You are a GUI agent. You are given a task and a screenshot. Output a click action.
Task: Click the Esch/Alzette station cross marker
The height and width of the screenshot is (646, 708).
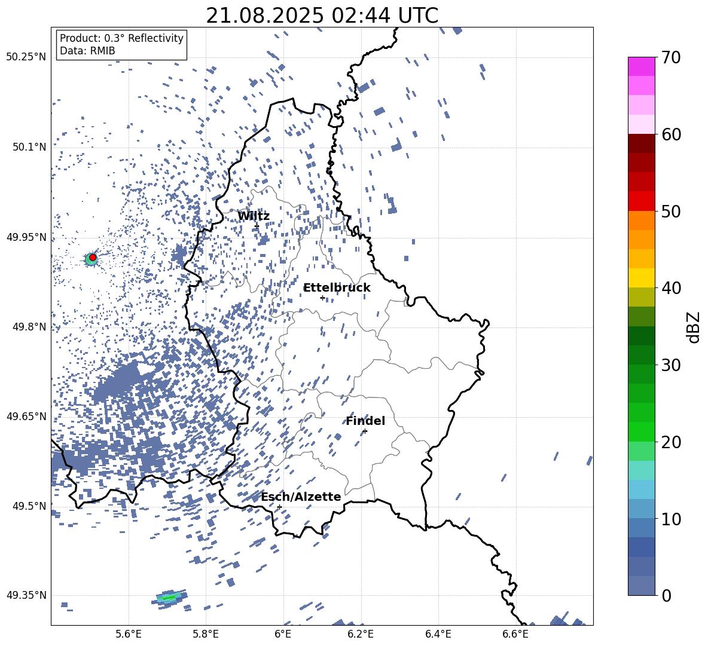coord(279,507)
